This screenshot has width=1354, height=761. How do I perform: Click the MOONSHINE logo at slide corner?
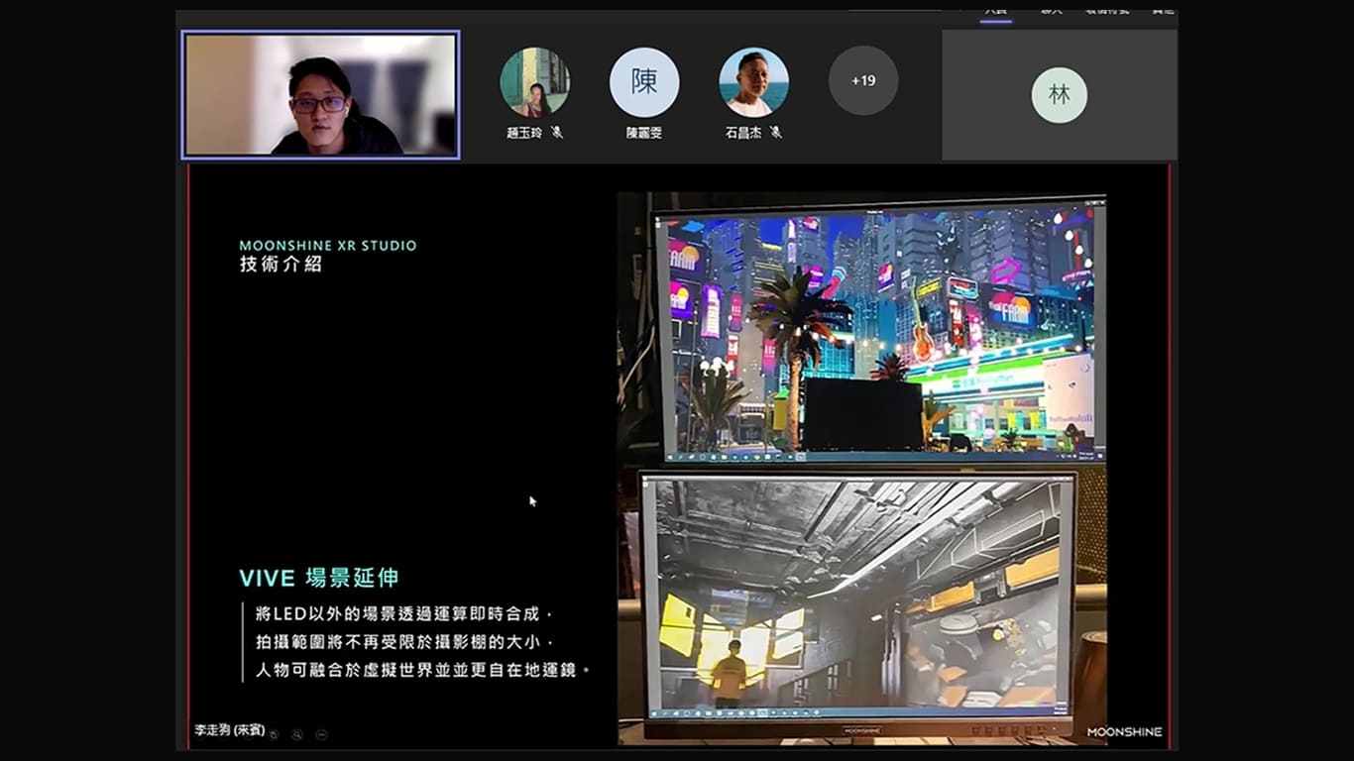(x=1124, y=732)
